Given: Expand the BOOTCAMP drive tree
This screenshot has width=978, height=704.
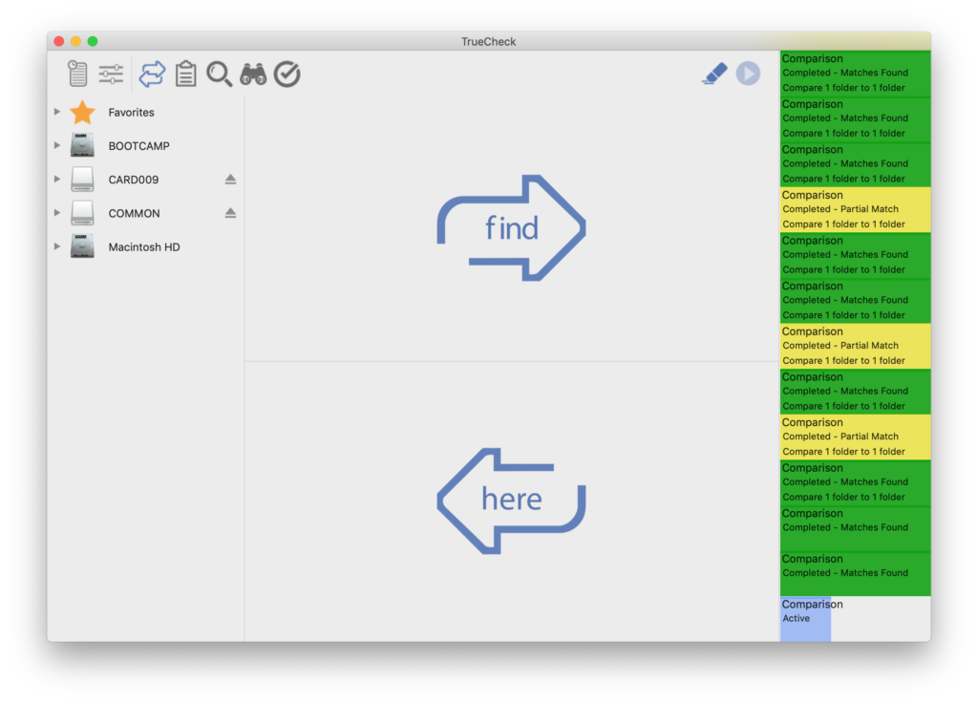Looking at the screenshot, I should pos(56,145).
